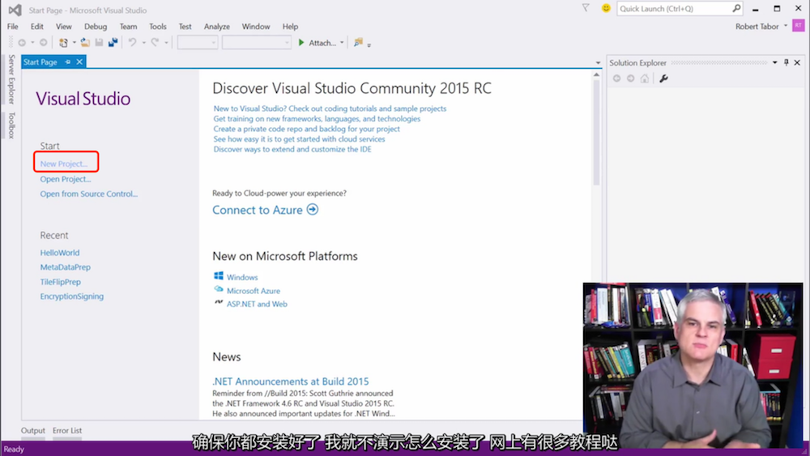Screen dimensions: 810x456
Task: Click the Connect to Azure link
Action: point(258,210)
